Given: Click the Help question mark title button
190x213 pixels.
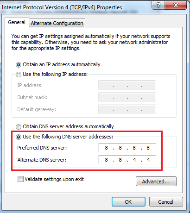Looking at the screenshot, I should pos(158,6).
